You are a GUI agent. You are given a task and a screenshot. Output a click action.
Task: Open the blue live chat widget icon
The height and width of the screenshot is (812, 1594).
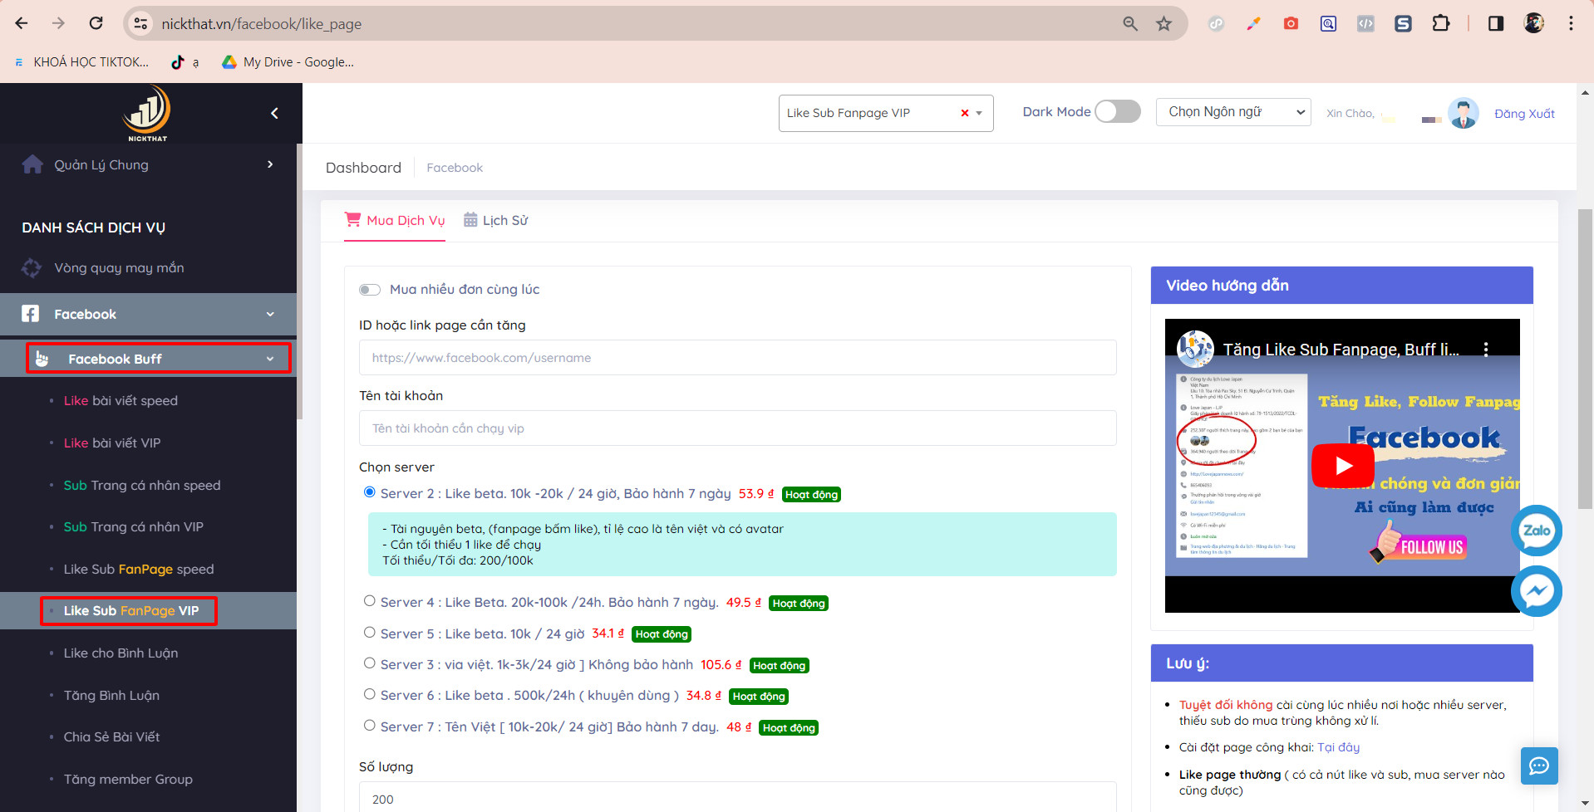tap(1539, 766)
